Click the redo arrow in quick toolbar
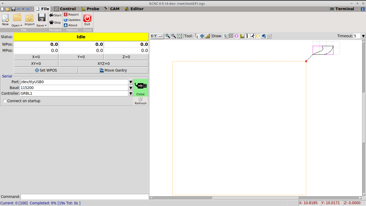Screen dimensions: 366x206 (x=28, y=9)
